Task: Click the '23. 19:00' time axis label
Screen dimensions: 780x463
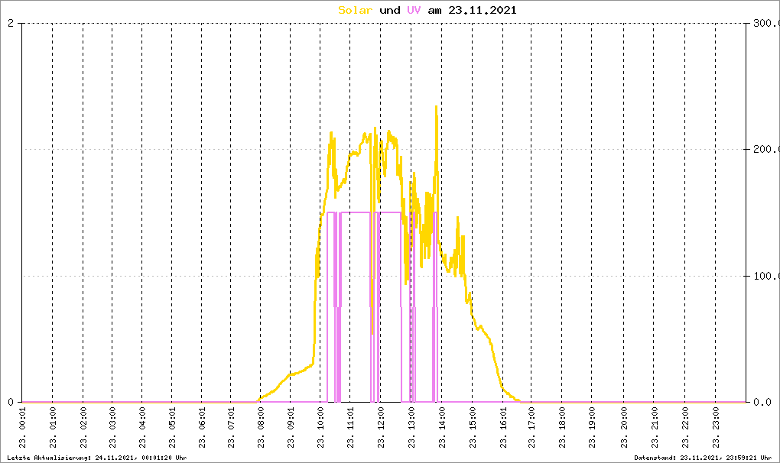Action: [x=592, y=428]
